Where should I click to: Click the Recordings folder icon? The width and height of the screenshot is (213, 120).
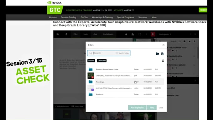click(x=91, y=82)
